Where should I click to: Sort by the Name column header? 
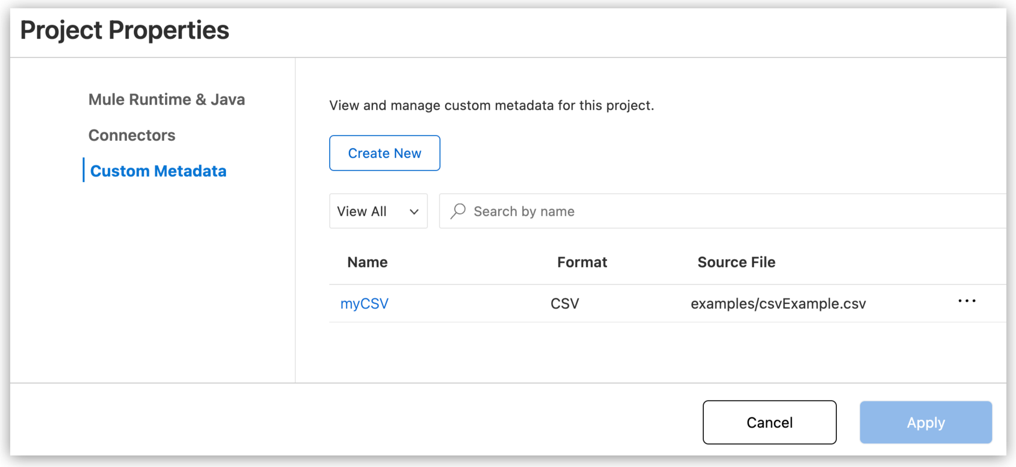367,262
